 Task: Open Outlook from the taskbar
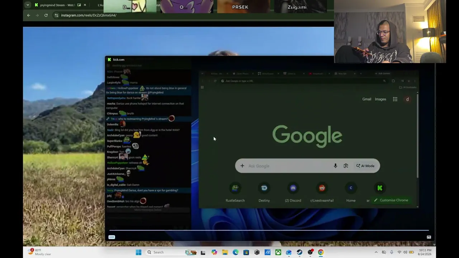[x=289, y=252]
